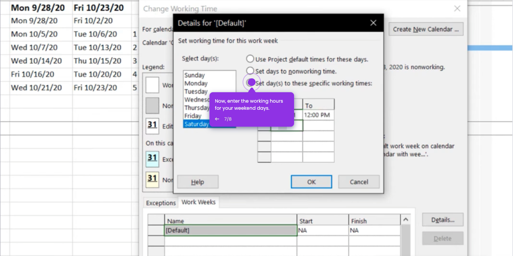The image size is (513, 256).
Task: Click the empty From cell in second row
Action: click(x=287, y=125)
